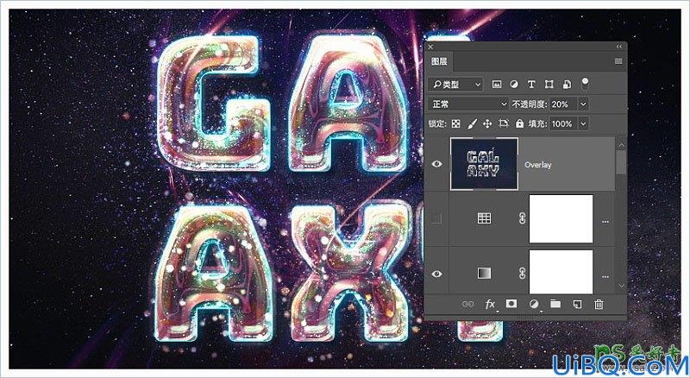Toggle the shape layer filter icon

549,85
